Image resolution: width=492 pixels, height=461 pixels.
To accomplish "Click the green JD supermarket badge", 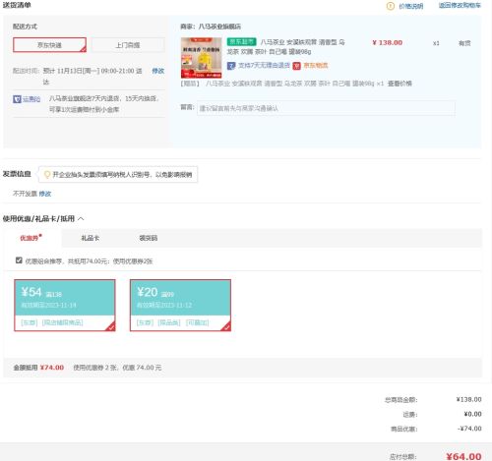I will pyautogui.click(x=241, y=42).
